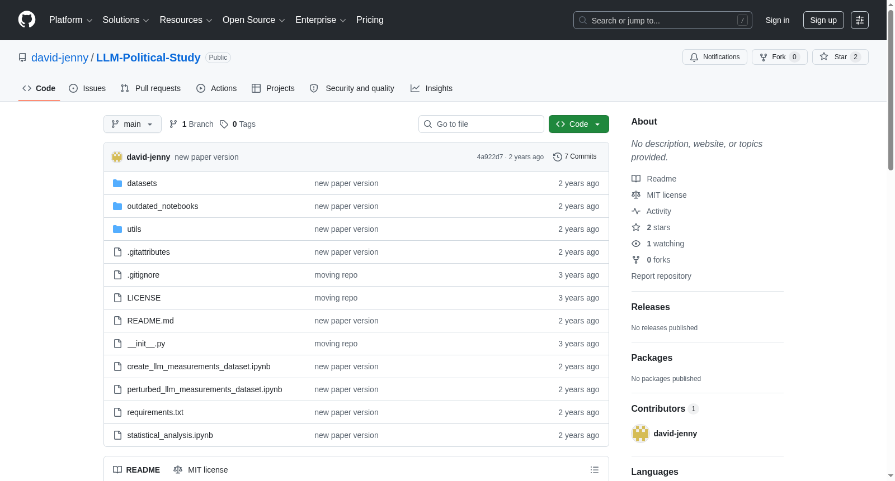Click david-jenny avatar in commit header
The image size is (895, 481).
point(117,157)
